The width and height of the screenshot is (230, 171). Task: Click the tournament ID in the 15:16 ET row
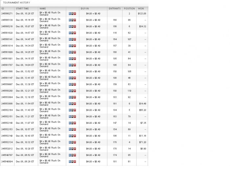click(7, 20)
